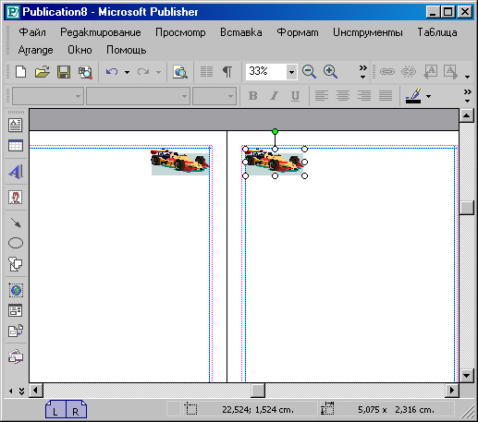Click the Zoom In magnifier icon
The image size is (478, 422).
tap(330, 72)
